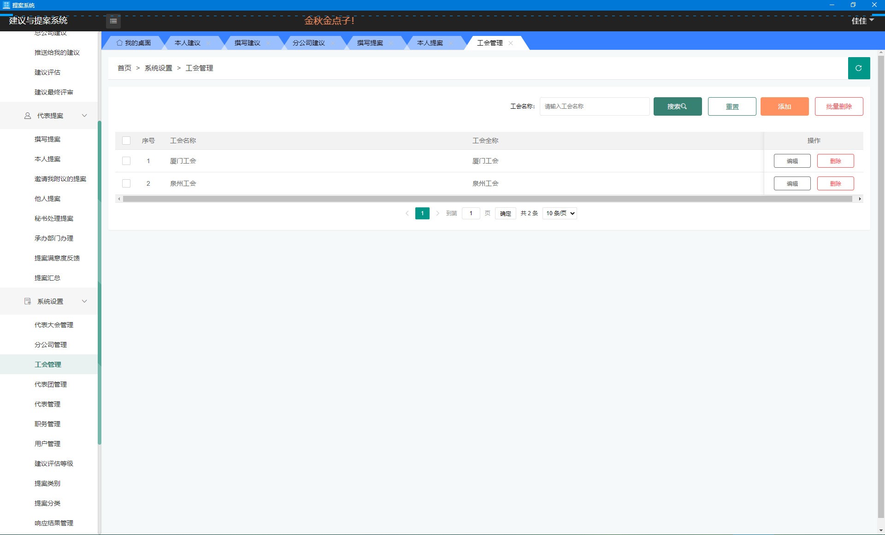The image size is (885, 535).
Task: Click the orange 添加 button
Action: (x=784, y=106)
